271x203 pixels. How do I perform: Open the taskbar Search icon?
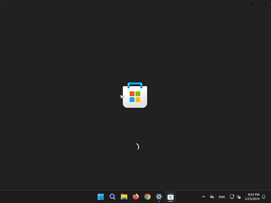(112, 197)
